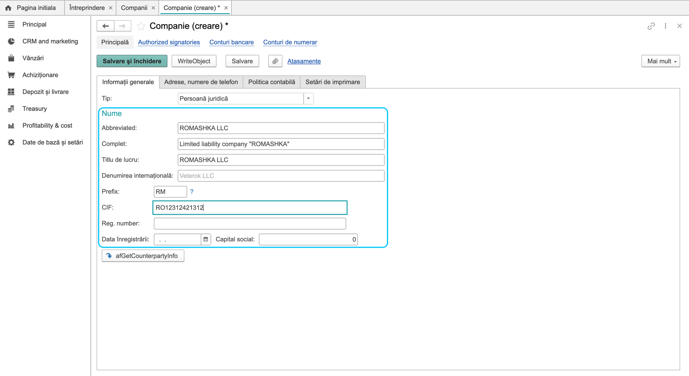
Task: Open calendar picker for Data înregistrării
Action: (206, 239)
